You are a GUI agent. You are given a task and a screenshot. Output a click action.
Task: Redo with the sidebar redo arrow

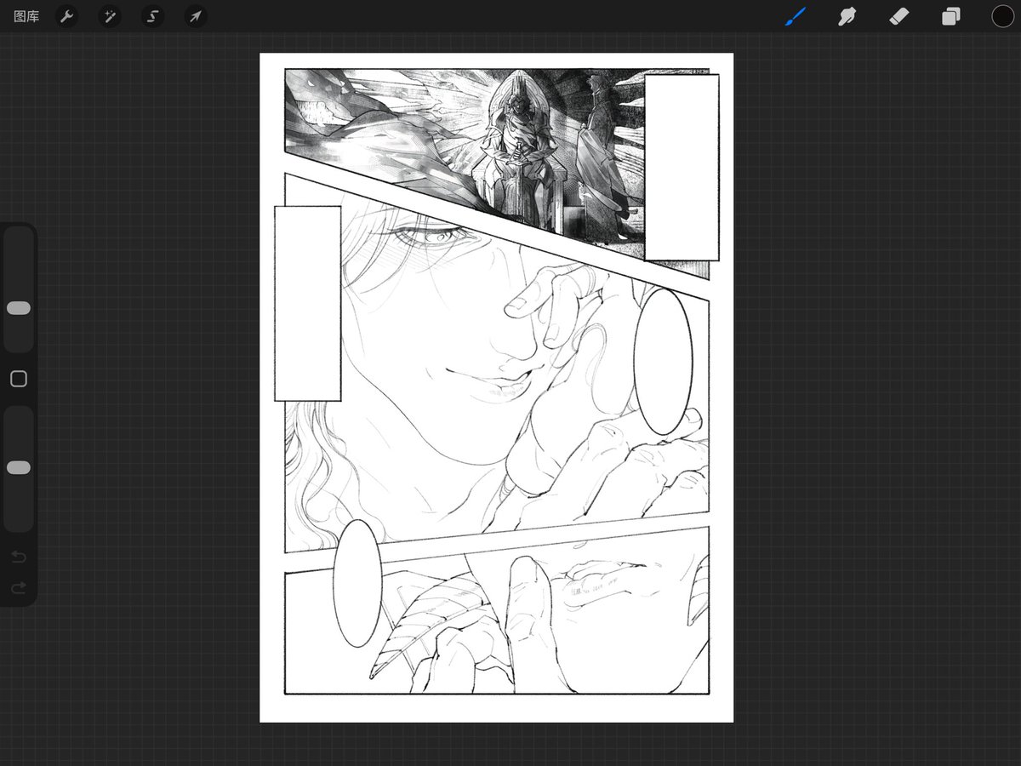[x=19, y=588]
